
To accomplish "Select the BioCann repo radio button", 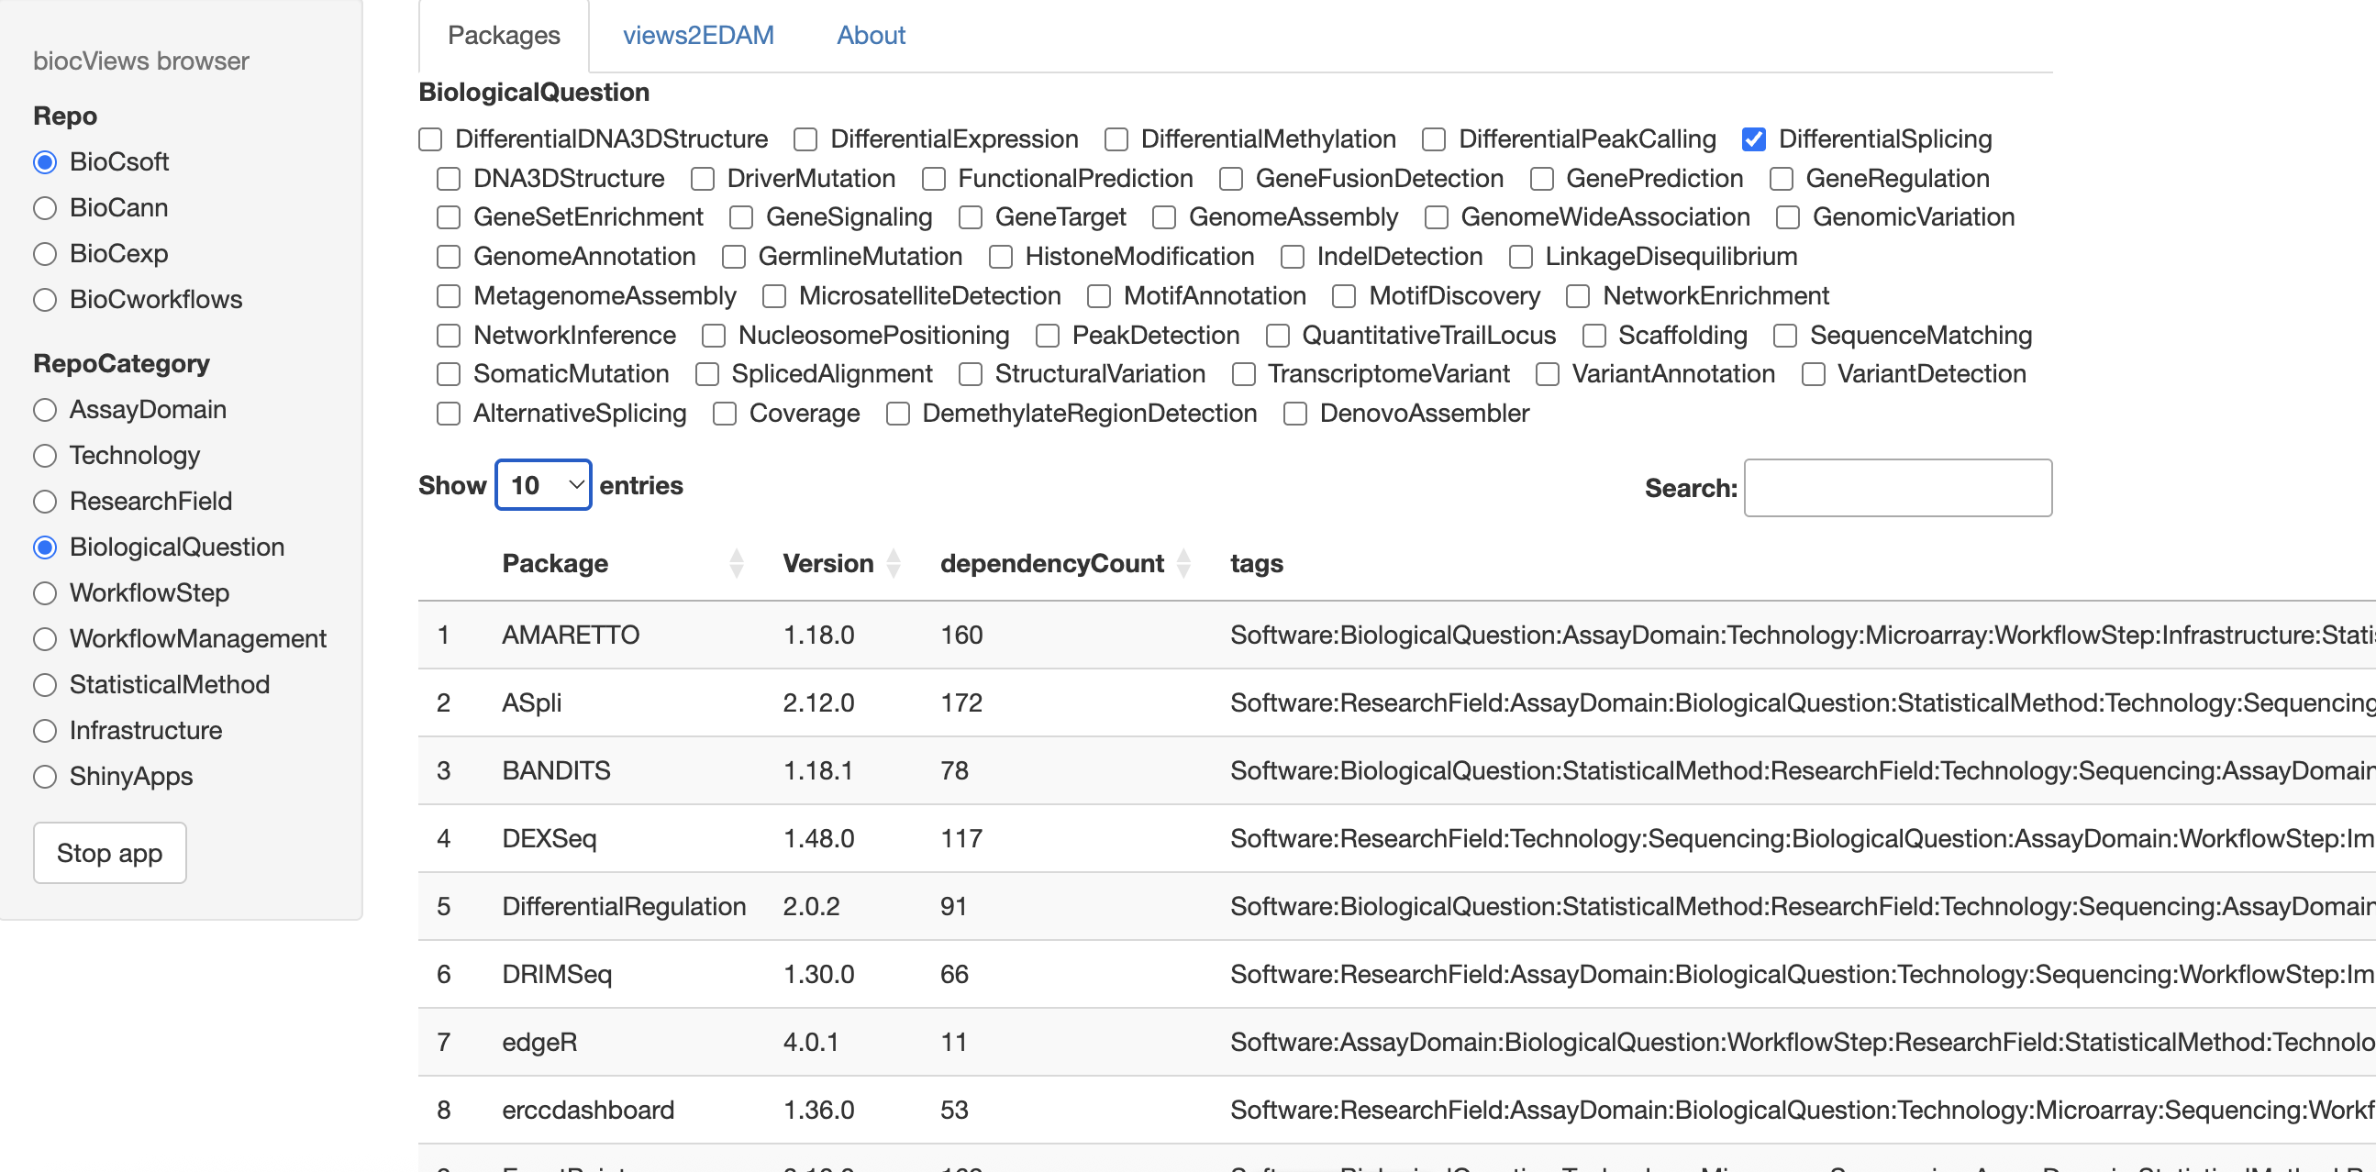I will tap(45, 208).
